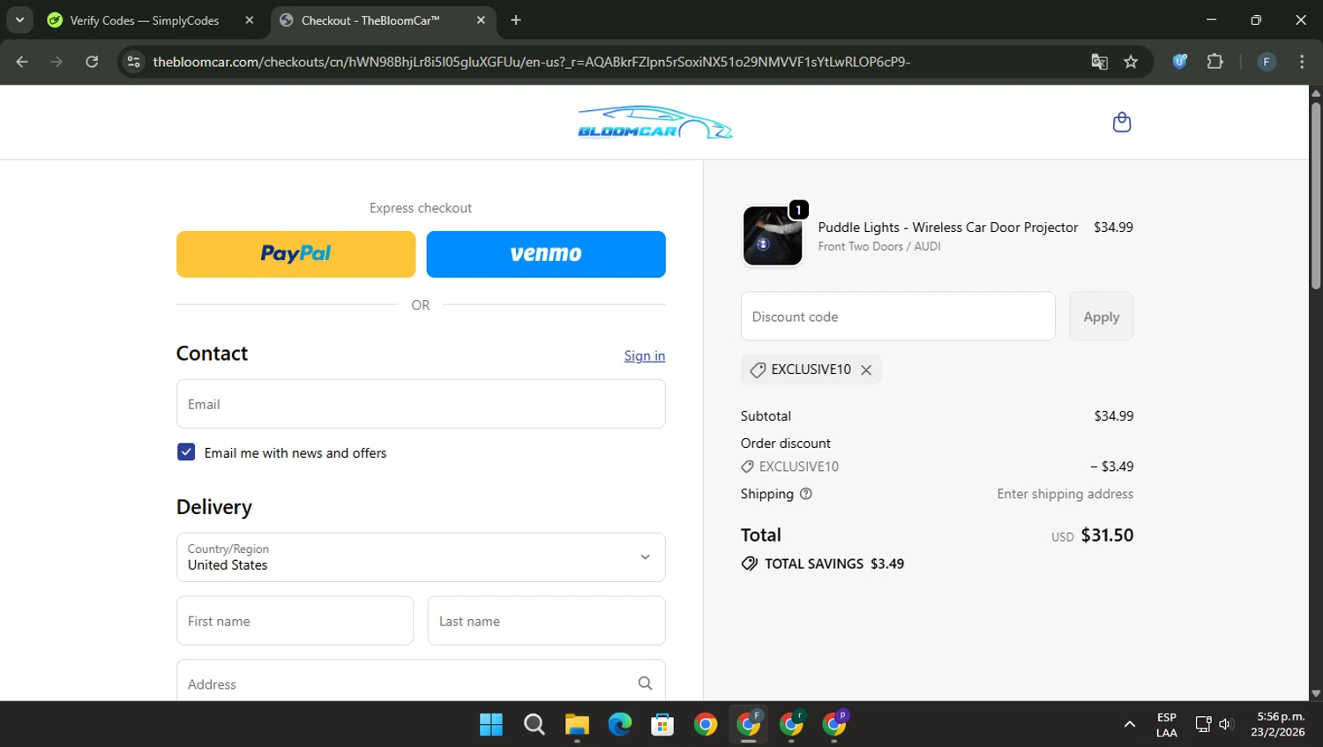Toggle Email me with news and offers
This screenshot has height=747, width=1323.
(x=186, y=452)
